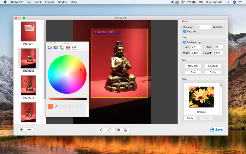Open the Pencils color picker tab
The image size is (246, 154).
[74, 47]
